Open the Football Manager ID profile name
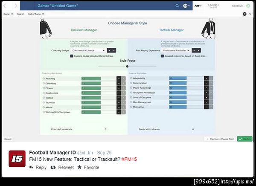 [52, 153]
